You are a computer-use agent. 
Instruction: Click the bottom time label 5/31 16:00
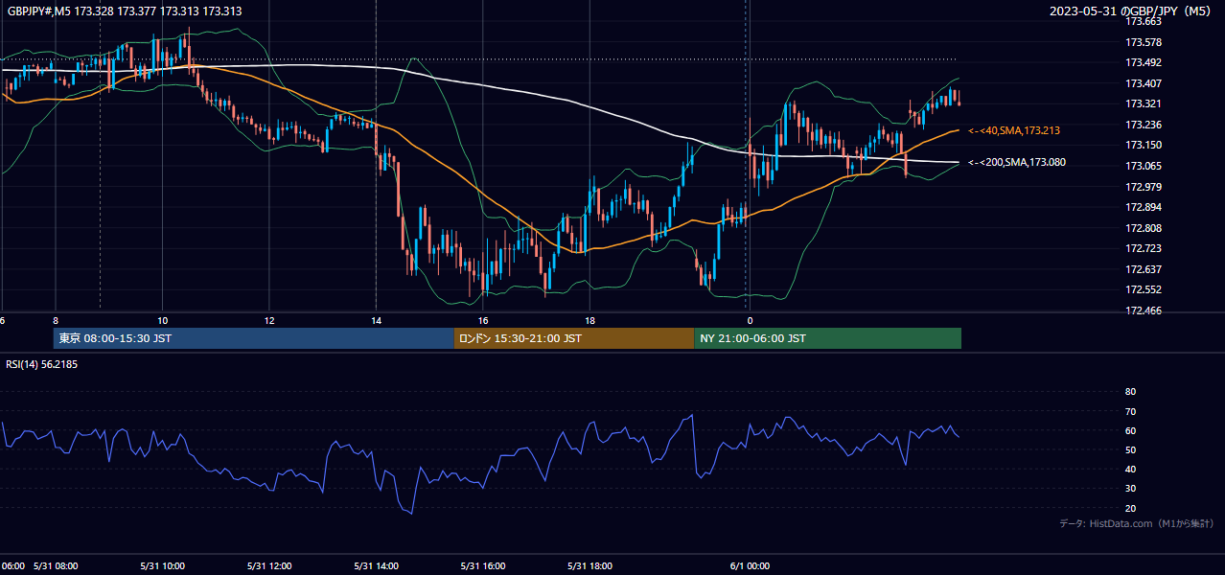pos(483,566)
